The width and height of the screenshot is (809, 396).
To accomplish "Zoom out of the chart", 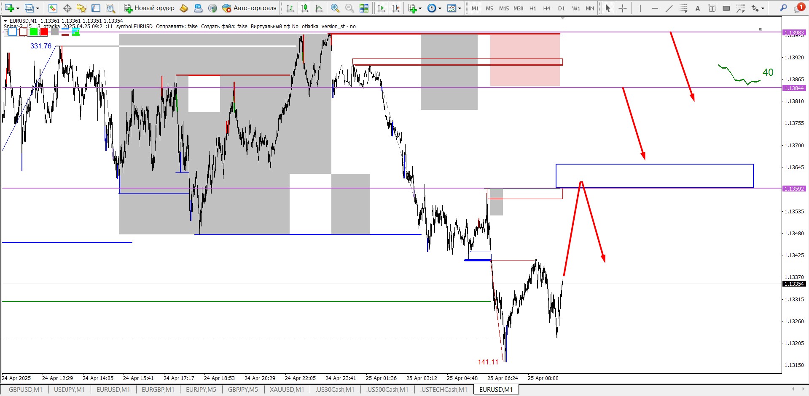I will (x=349, y=8).
